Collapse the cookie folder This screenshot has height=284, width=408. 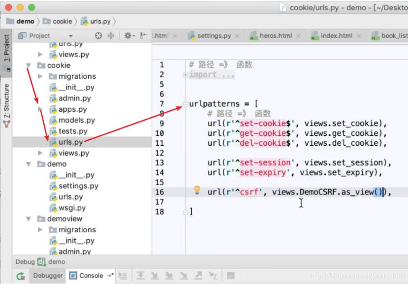(29, 65)
